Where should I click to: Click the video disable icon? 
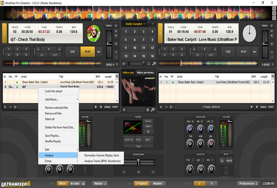pyautogui.click(x=148, y=110)
